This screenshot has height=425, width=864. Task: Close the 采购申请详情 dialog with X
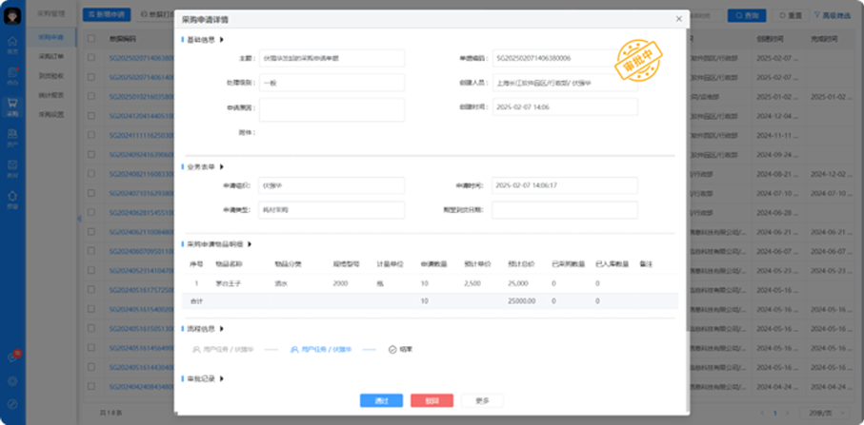click(678, 19)
